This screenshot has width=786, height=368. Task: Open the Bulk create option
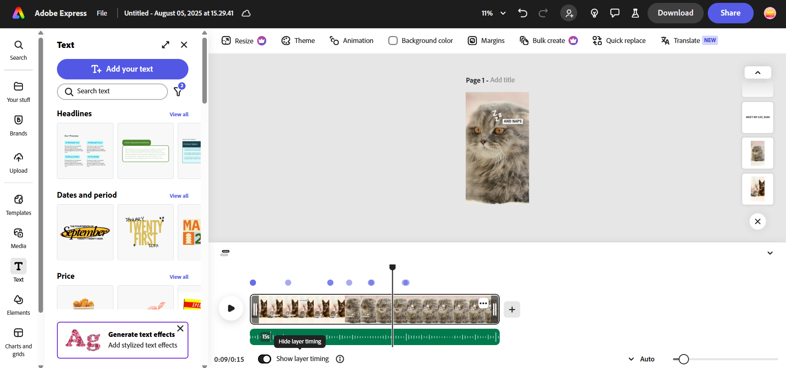coord(548,41)
